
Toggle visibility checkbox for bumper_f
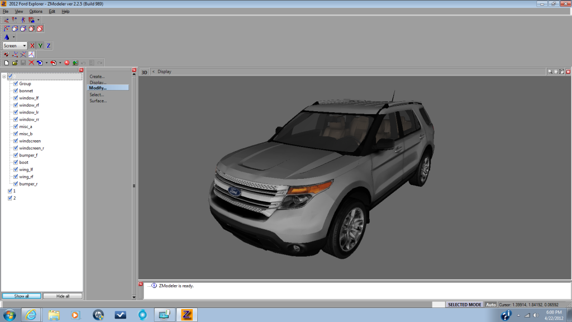16,155
